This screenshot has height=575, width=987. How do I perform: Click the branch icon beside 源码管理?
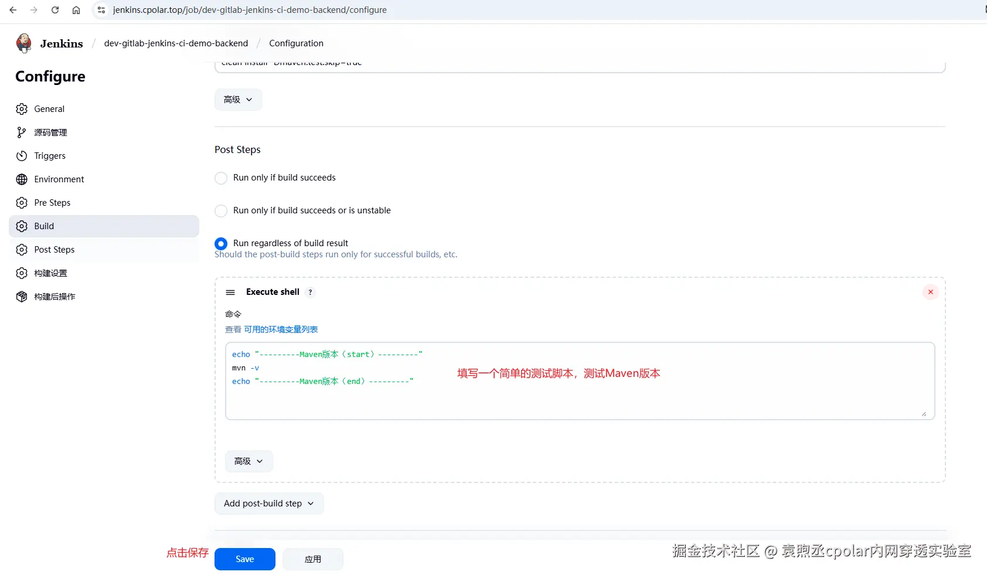click(x=22, y=132)
